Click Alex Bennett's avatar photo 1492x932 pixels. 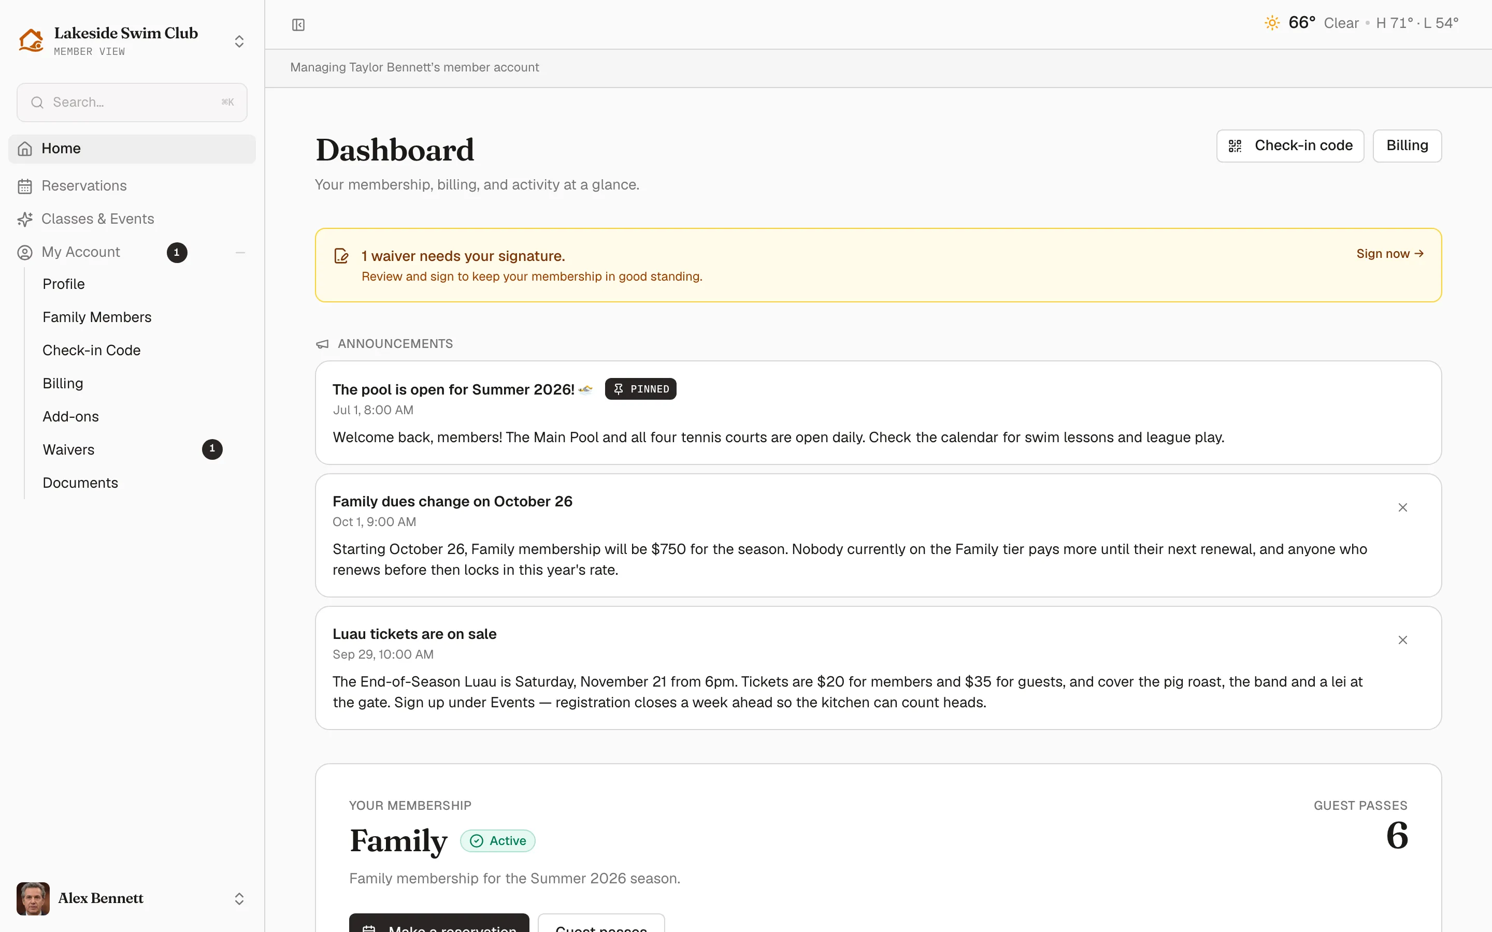[x=33, y=899]
